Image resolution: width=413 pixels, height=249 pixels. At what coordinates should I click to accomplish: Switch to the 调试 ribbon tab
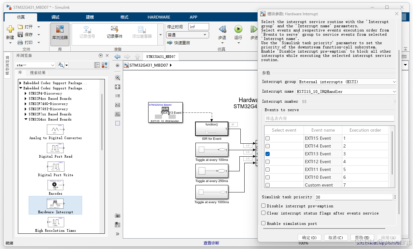pos(55,17)
